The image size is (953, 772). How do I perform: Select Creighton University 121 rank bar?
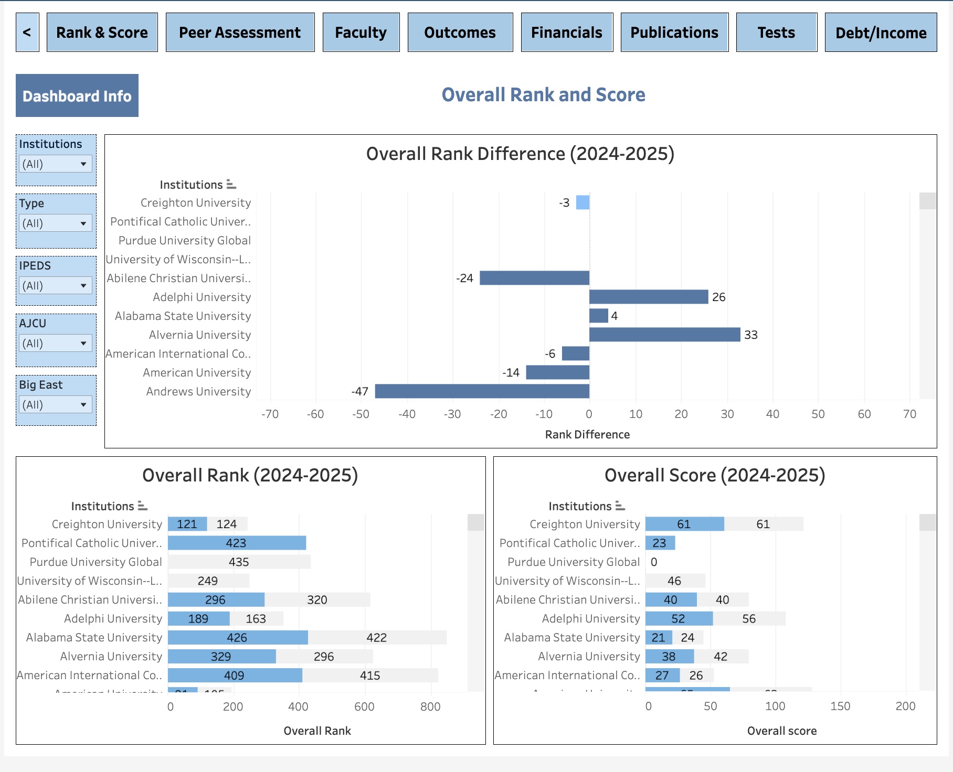click(x=187, y=524)
